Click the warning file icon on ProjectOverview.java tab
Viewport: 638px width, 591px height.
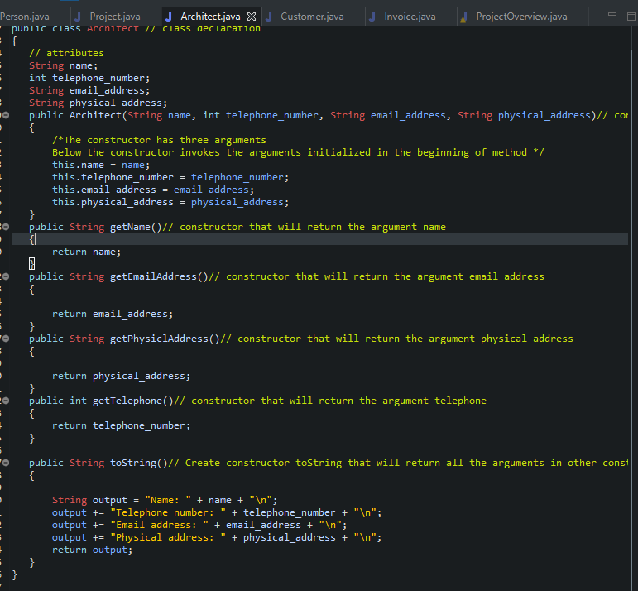tap(463, 17)
